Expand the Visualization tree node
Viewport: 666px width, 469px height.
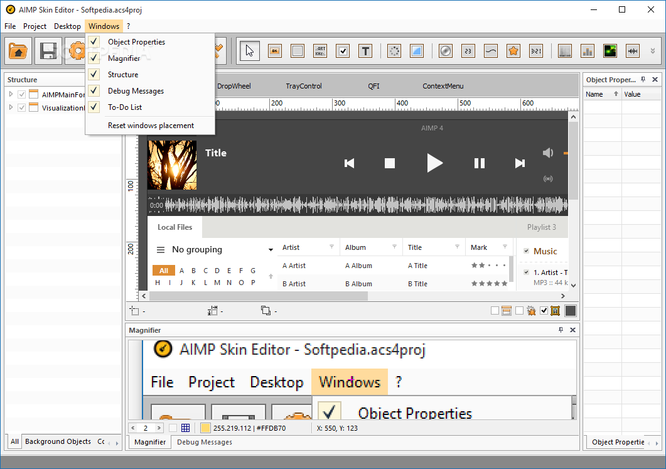click(11, 108)
